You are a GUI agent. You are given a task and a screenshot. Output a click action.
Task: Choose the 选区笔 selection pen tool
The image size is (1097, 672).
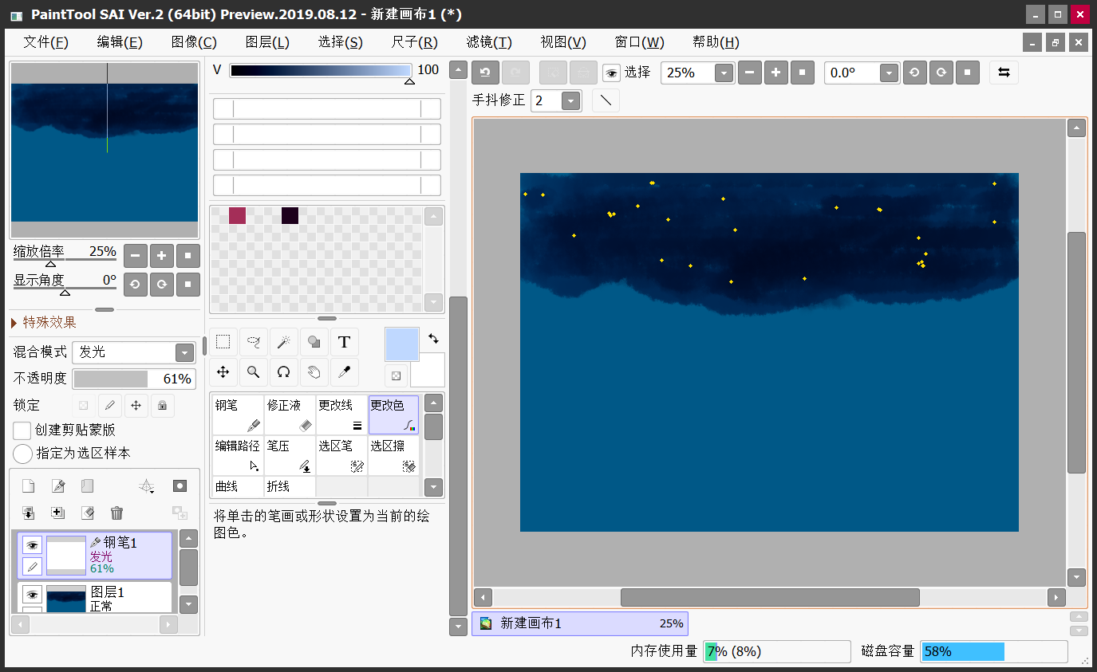(341, 455)
